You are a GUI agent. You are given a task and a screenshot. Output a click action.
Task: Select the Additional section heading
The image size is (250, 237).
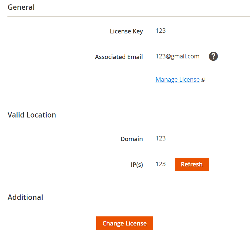(25, 197)
